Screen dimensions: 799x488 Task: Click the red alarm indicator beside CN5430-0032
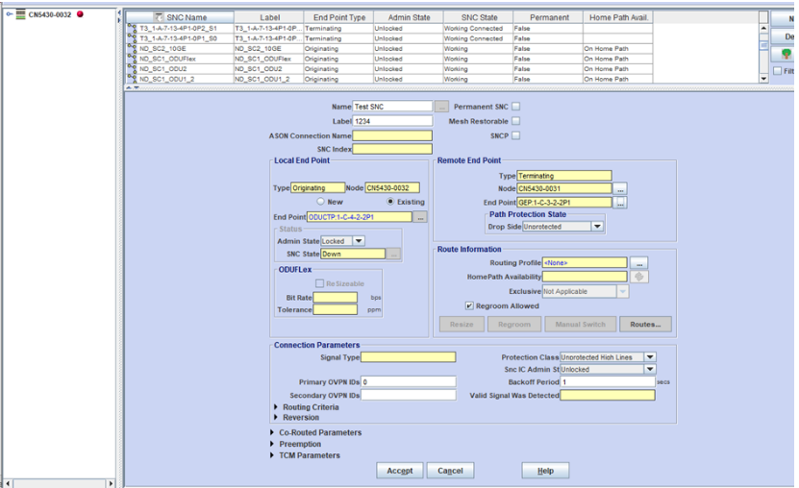80,14
